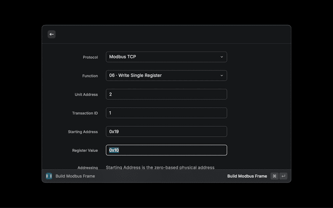This screenshot has height=208, width=333.
Task: Click the command key symbol icon
Action: tap(274, 176)
